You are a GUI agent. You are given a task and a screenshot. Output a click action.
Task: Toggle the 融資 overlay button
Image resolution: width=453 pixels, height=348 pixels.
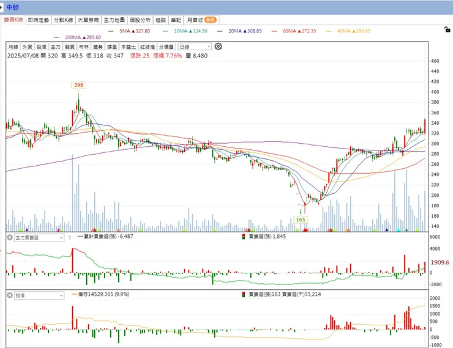click(x=70, y=46)
